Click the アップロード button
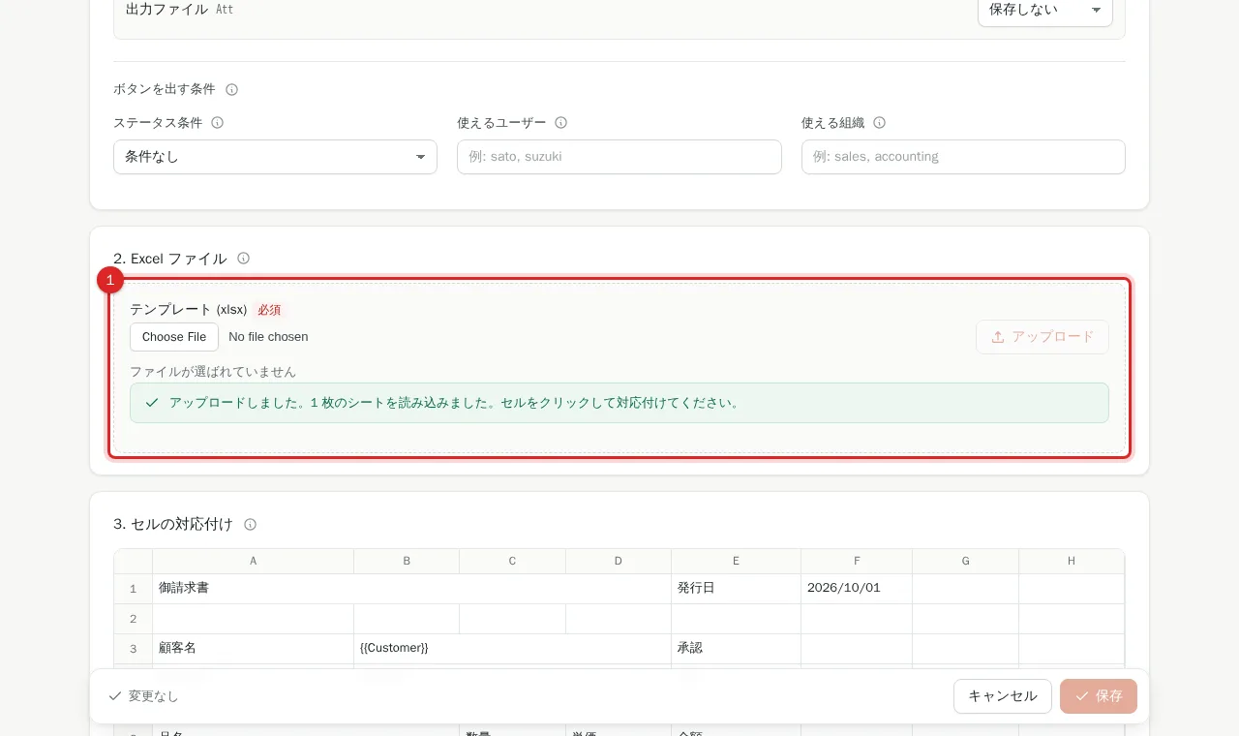This screenshot has width=1239, height=736. point(1043,337)
